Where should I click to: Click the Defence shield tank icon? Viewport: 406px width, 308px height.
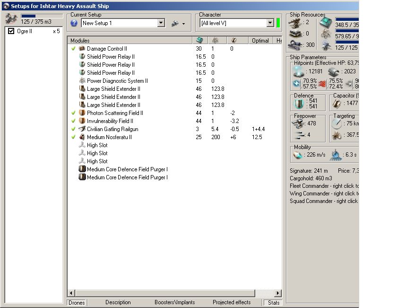click(x=299, y=104)
